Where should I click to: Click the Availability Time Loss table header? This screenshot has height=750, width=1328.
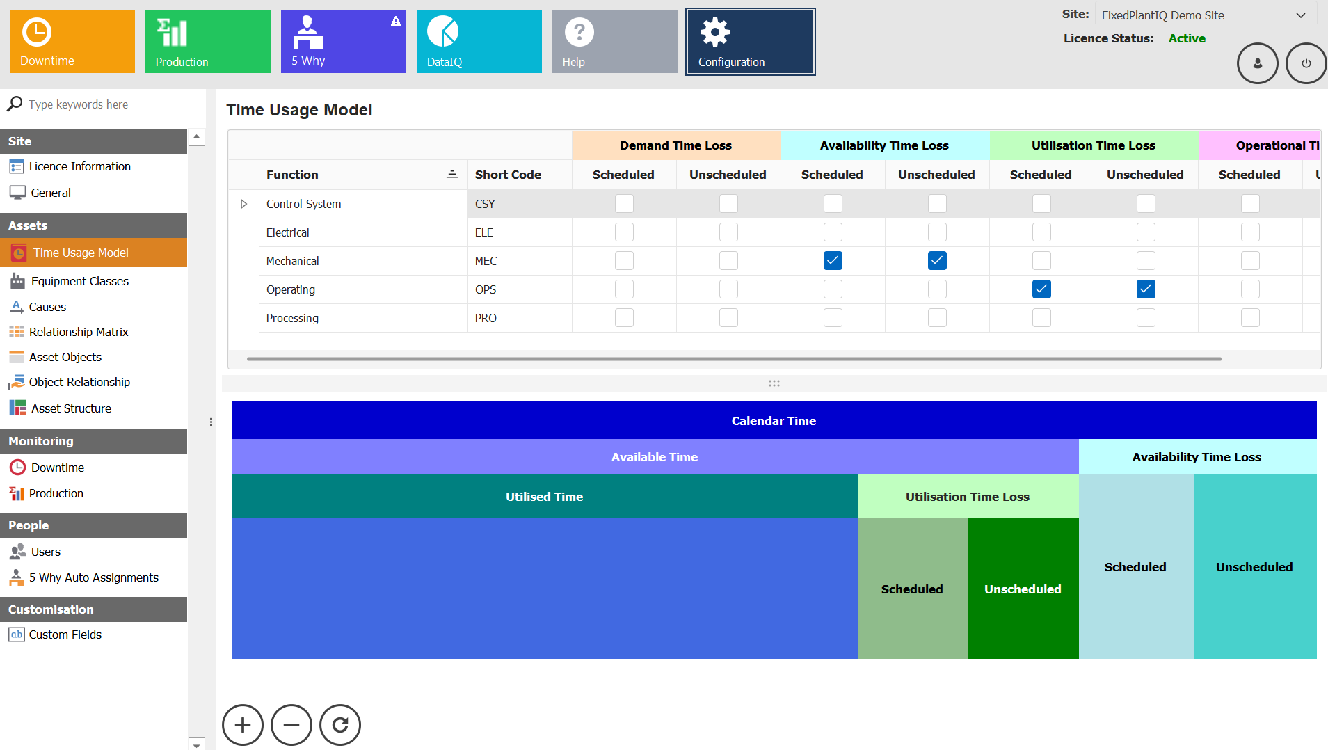[885, 145]
